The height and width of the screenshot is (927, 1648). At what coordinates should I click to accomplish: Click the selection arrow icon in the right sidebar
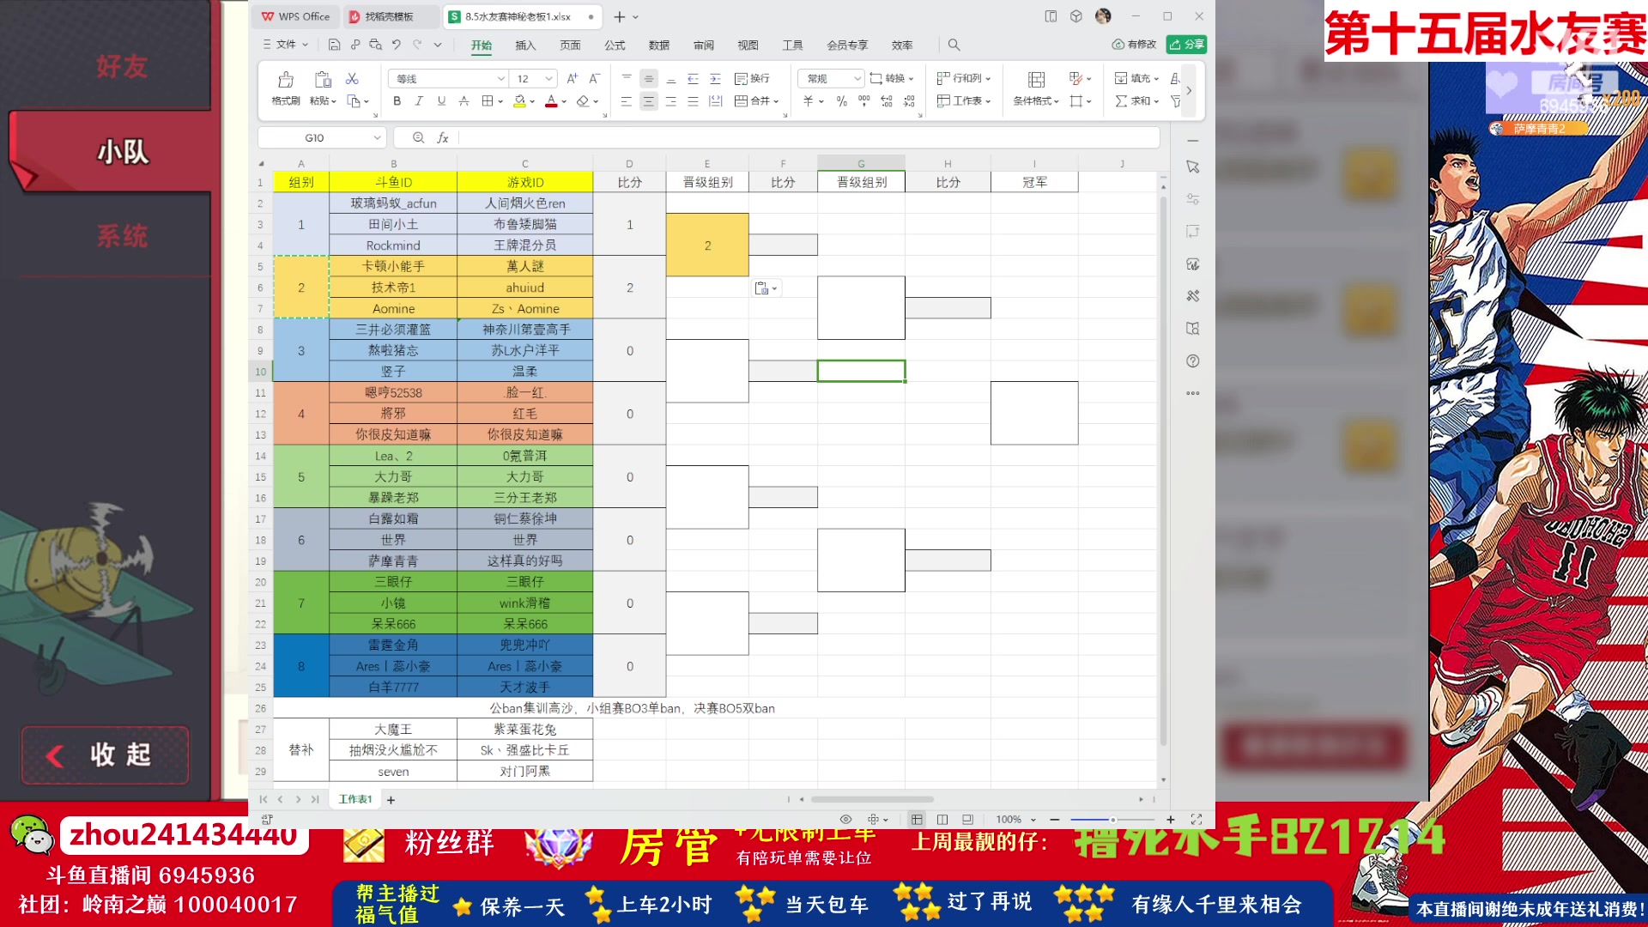point(1193,167)
